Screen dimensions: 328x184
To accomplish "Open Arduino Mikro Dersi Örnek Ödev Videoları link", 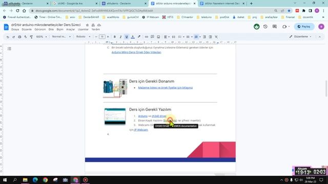I will click(x=136, y=52).
